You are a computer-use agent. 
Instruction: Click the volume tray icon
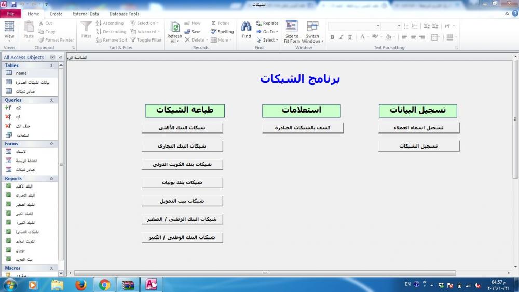tap(477, 285)
